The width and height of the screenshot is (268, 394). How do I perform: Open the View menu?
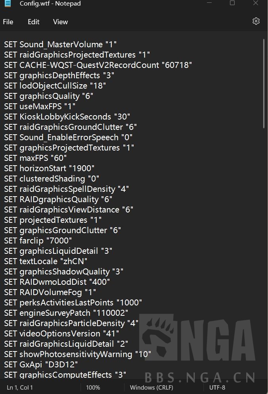tap(60, 22)
